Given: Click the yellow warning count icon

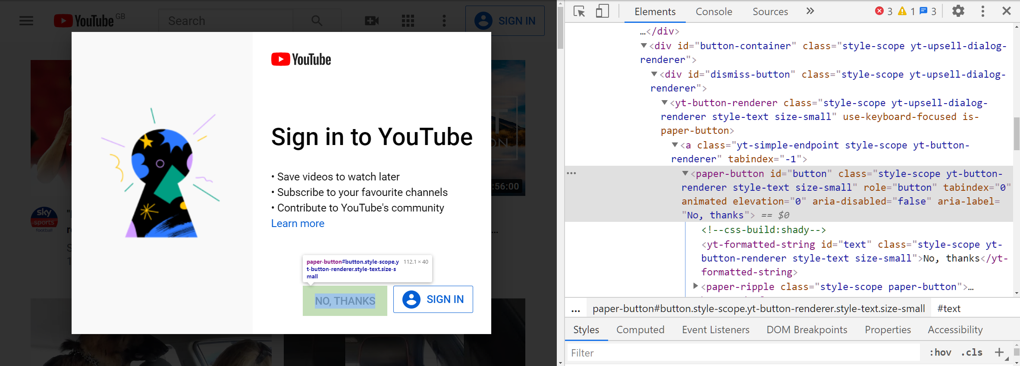Looking at the screenshot, I should coord(902,11).
